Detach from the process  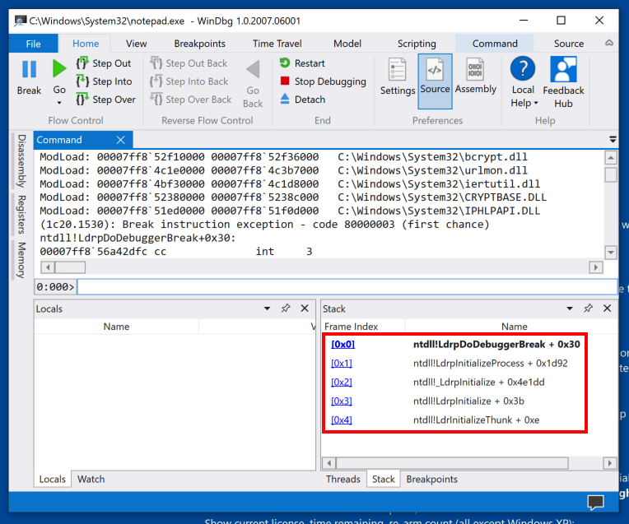(302, 100)
